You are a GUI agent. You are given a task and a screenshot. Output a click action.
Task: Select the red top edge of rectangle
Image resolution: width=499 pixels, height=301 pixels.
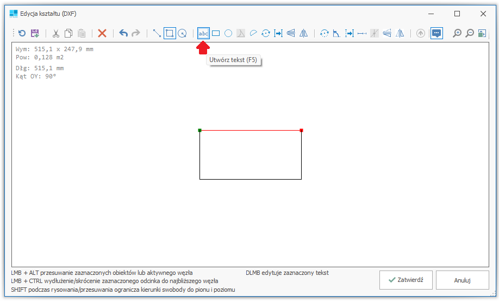251,130
